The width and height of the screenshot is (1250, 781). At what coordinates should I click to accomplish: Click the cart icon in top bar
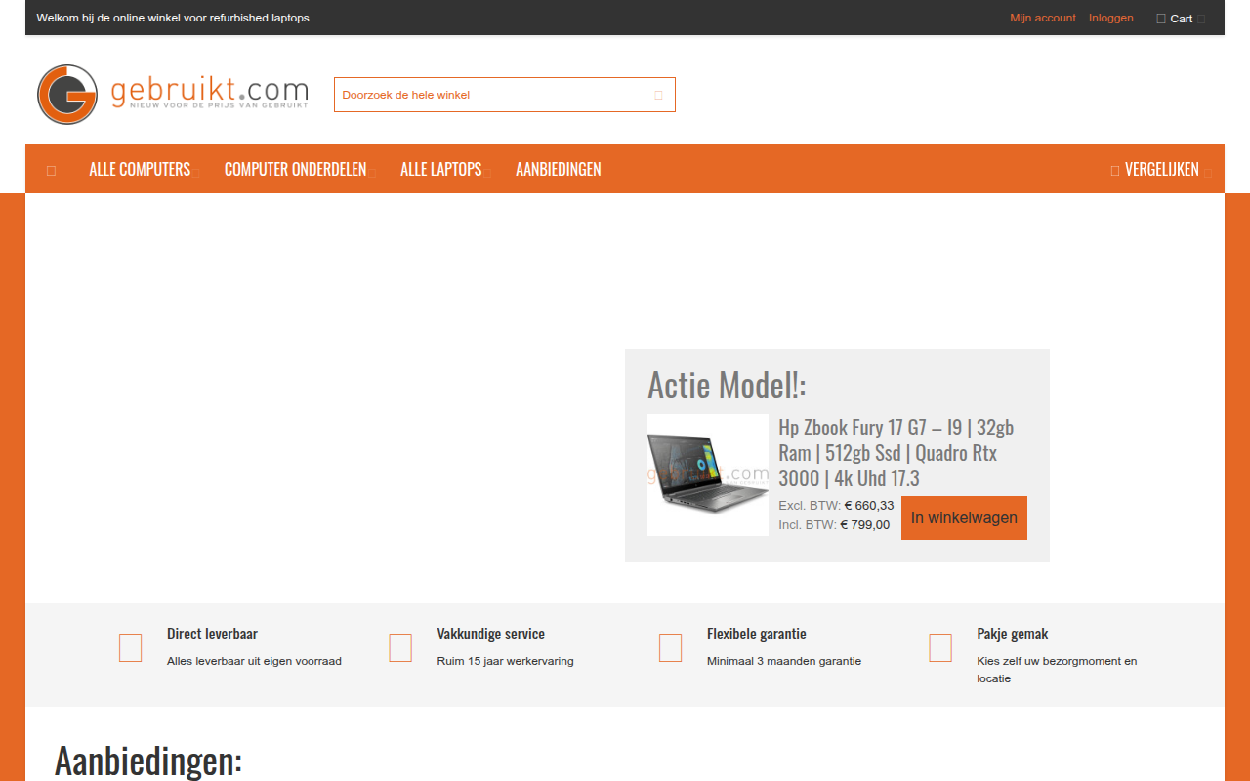coord(1161,19)
